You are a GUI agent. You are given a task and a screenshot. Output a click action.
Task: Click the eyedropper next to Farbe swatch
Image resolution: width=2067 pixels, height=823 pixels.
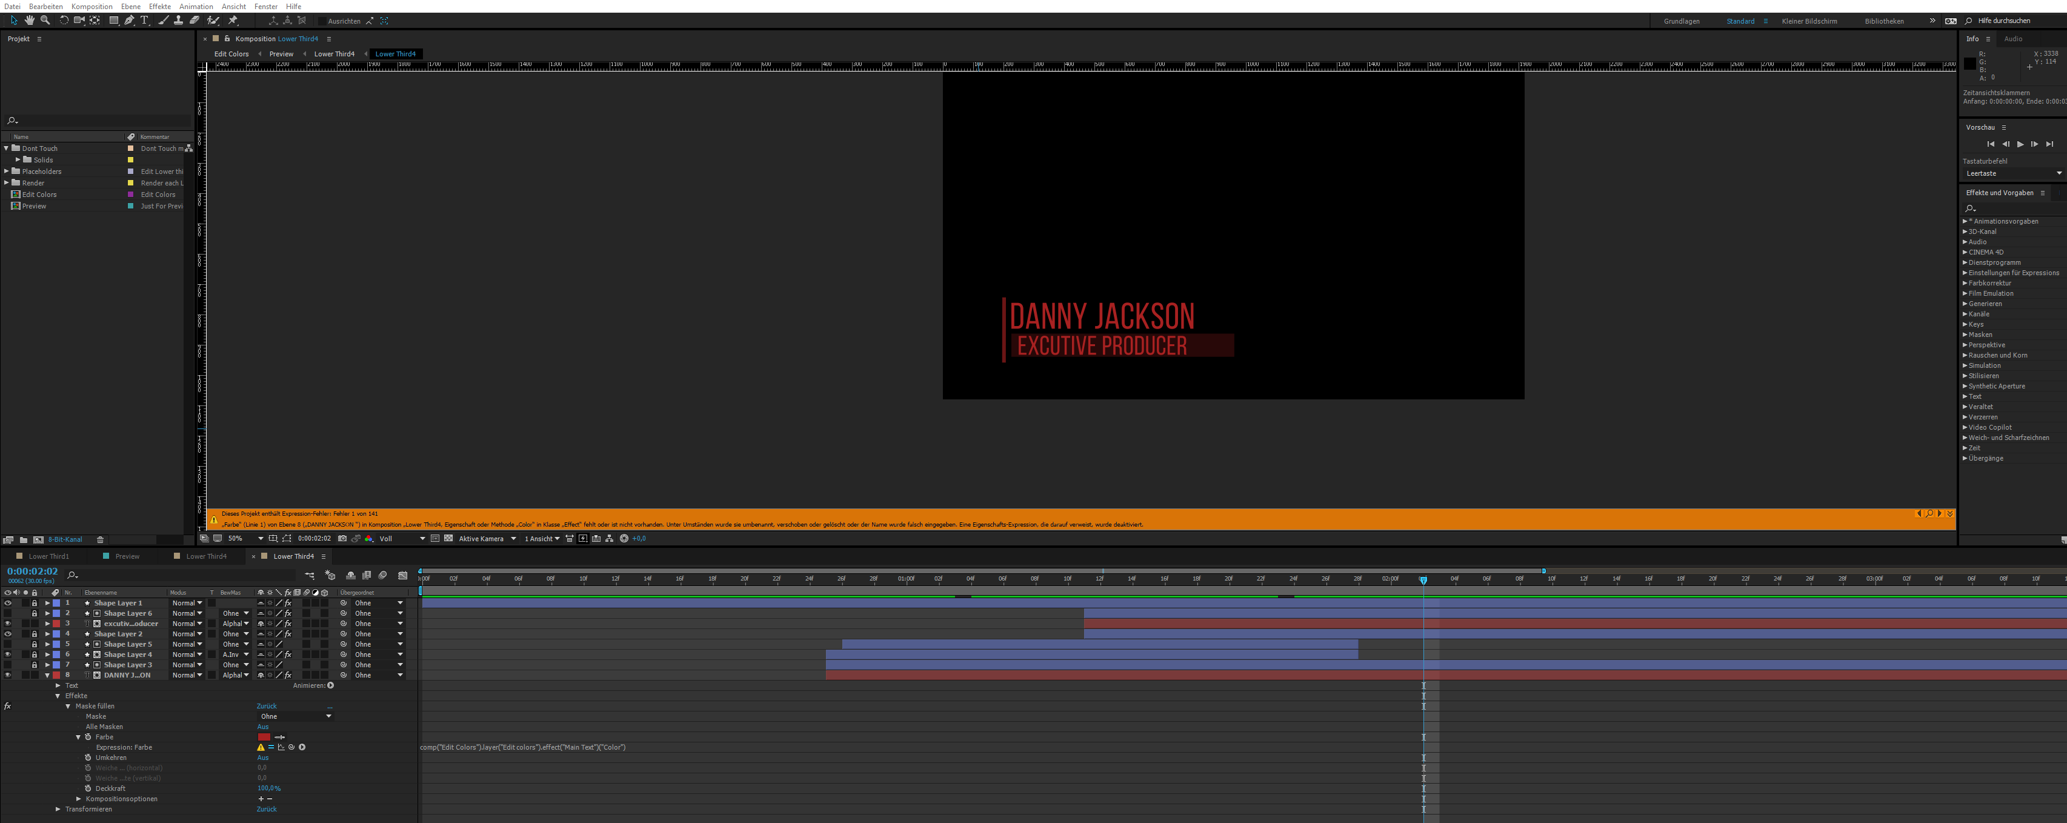(280, 737)
